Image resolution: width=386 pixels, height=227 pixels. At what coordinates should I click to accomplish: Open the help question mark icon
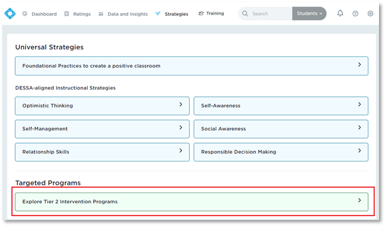(355, 13)
